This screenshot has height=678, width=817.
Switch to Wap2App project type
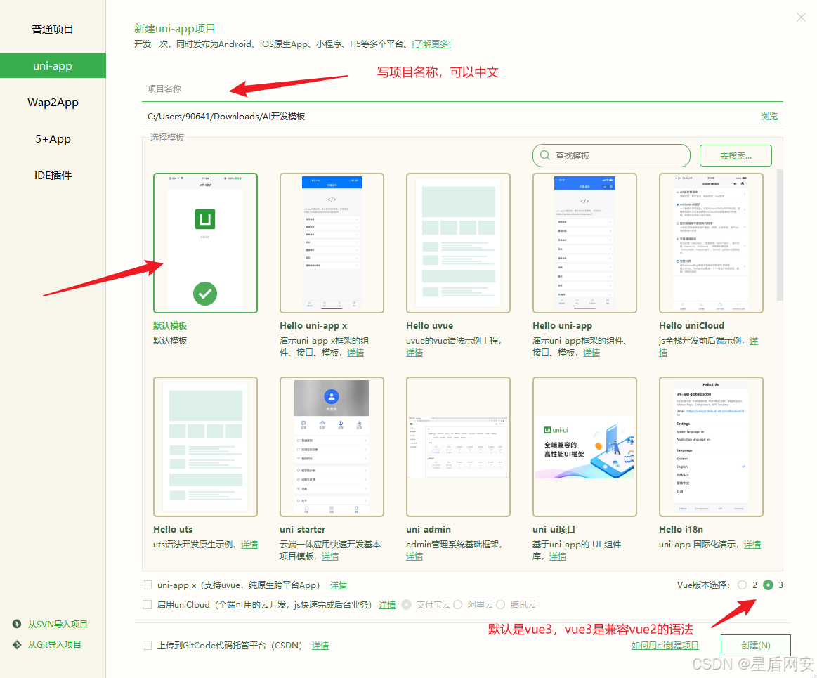pos(53,102)
